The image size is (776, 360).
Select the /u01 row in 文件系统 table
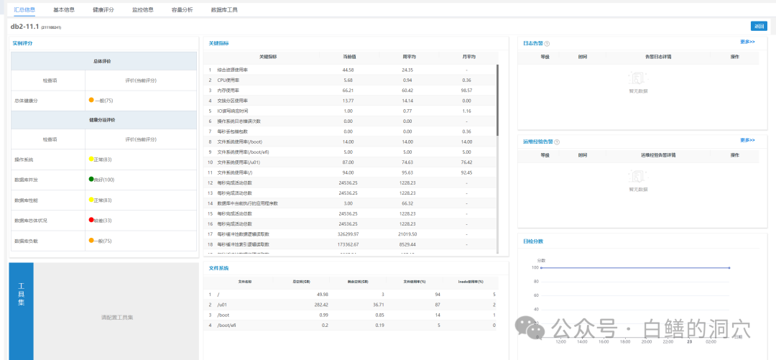click(x=351, y=305)
